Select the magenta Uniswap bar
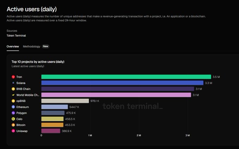 51,131
